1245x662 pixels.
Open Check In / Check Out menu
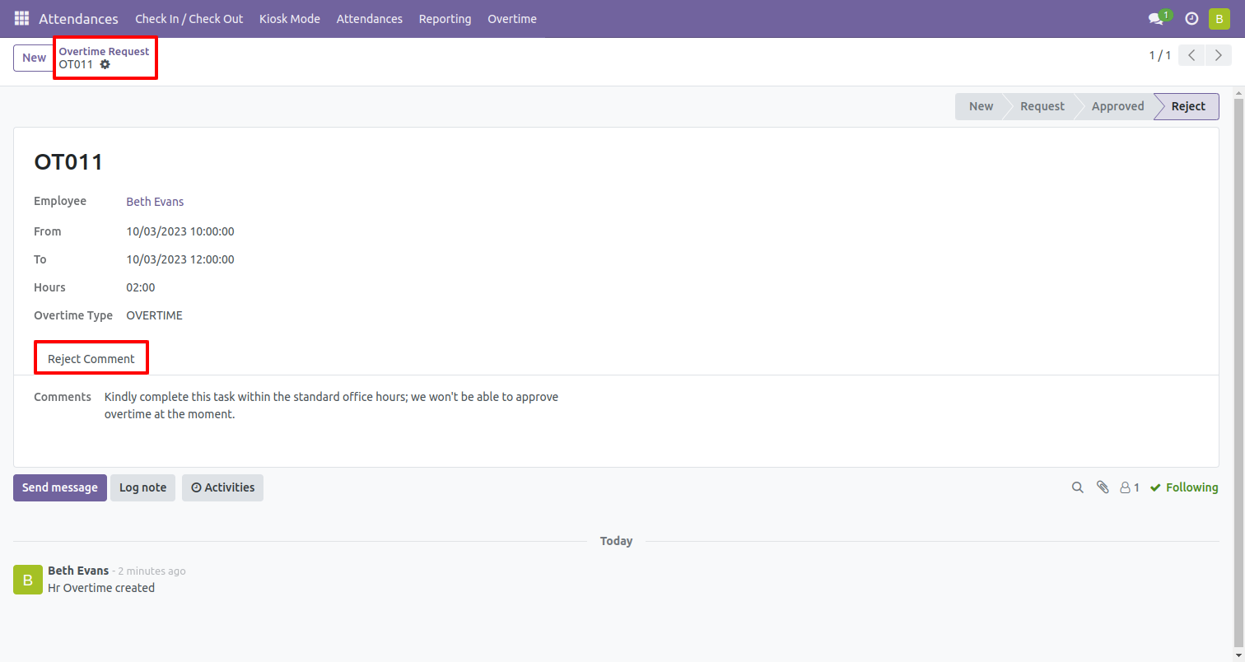pos(189,18)
